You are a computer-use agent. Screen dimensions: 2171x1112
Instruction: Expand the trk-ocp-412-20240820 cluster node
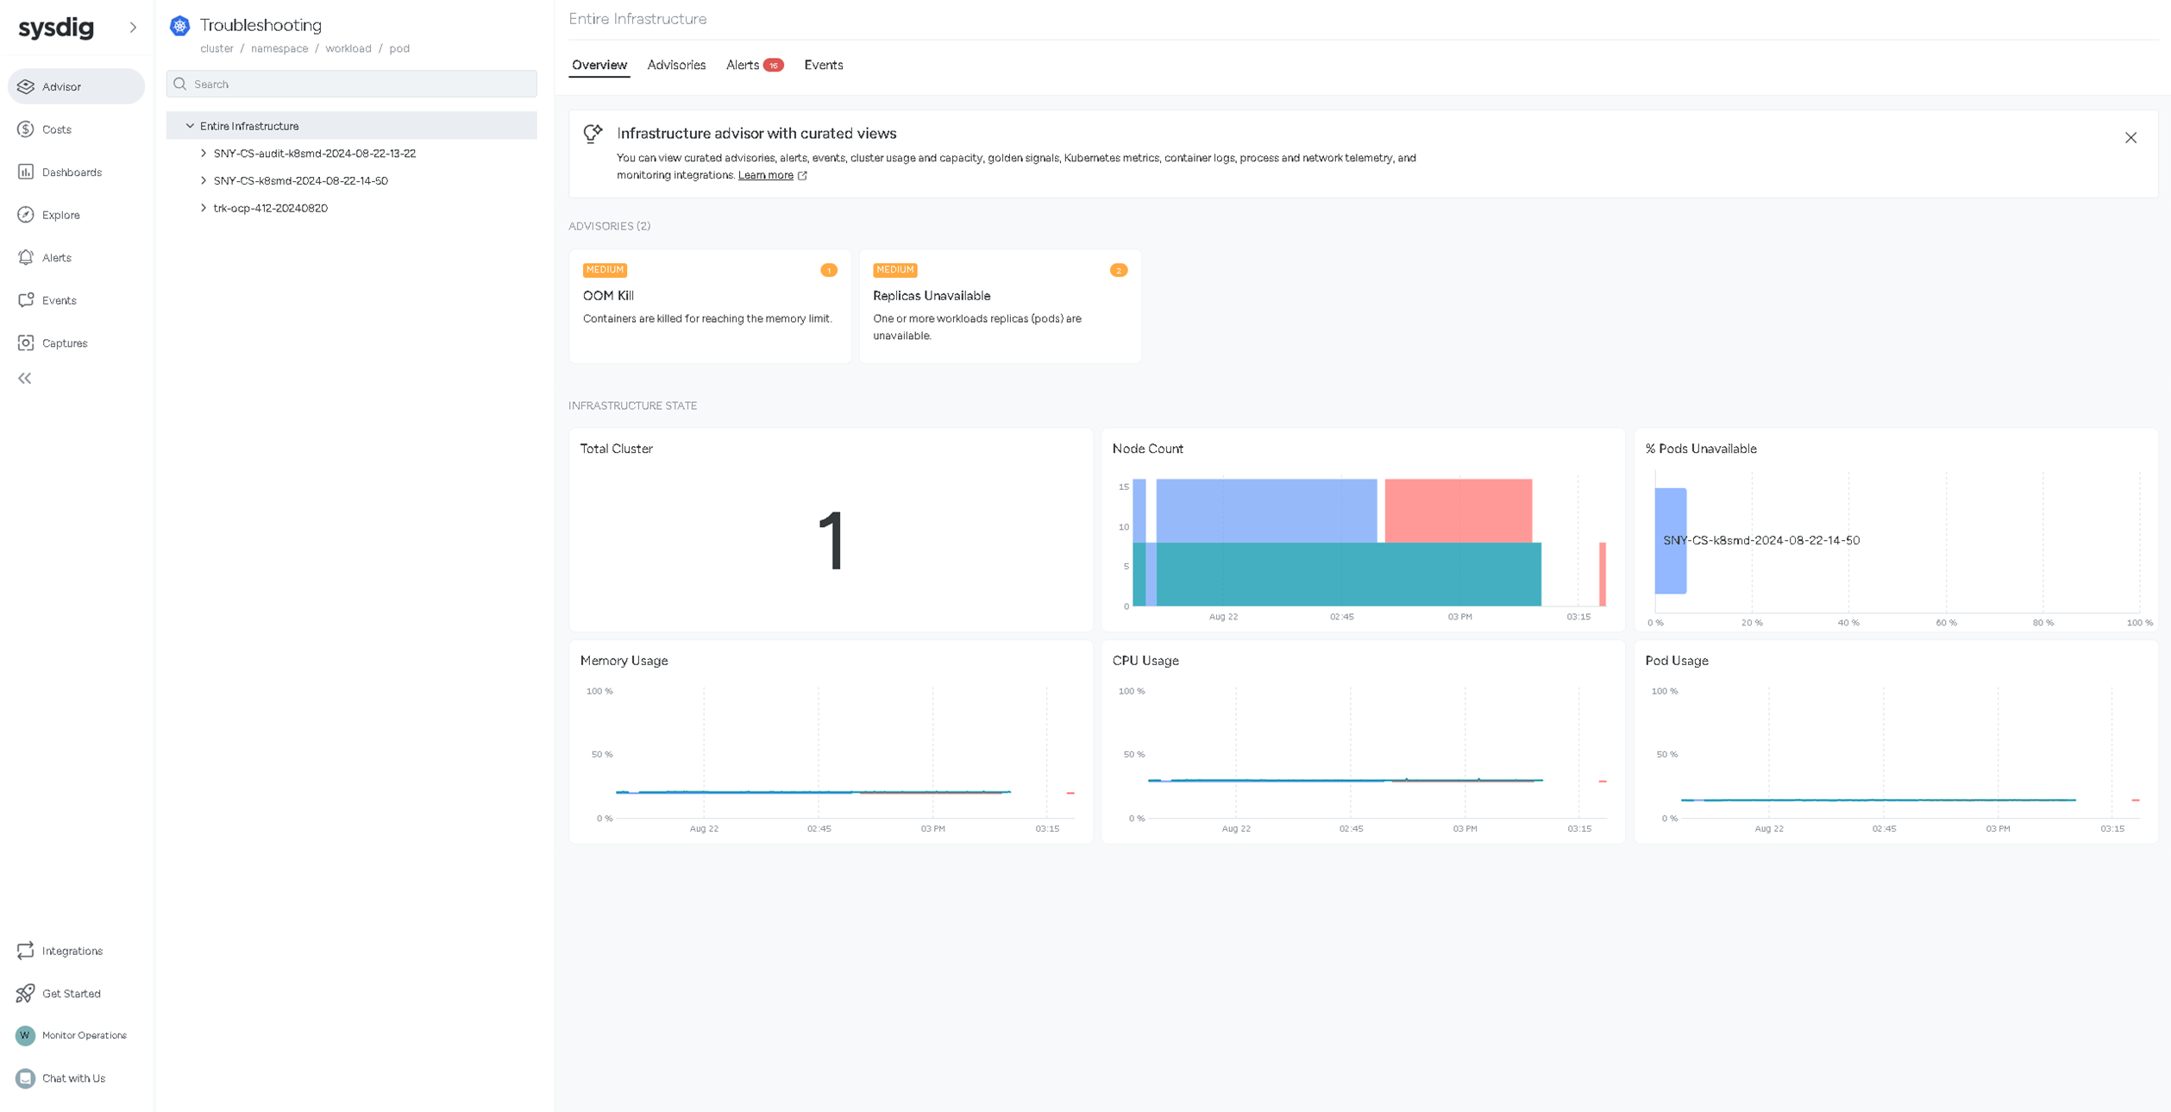tap(204, 208)
